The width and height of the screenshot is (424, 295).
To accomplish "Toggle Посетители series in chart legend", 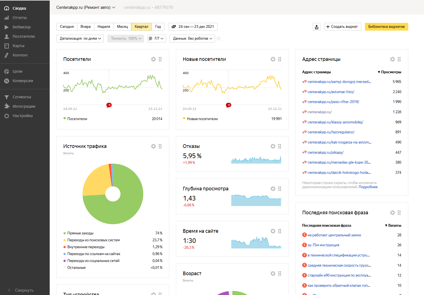I will (x=75, y=119).
